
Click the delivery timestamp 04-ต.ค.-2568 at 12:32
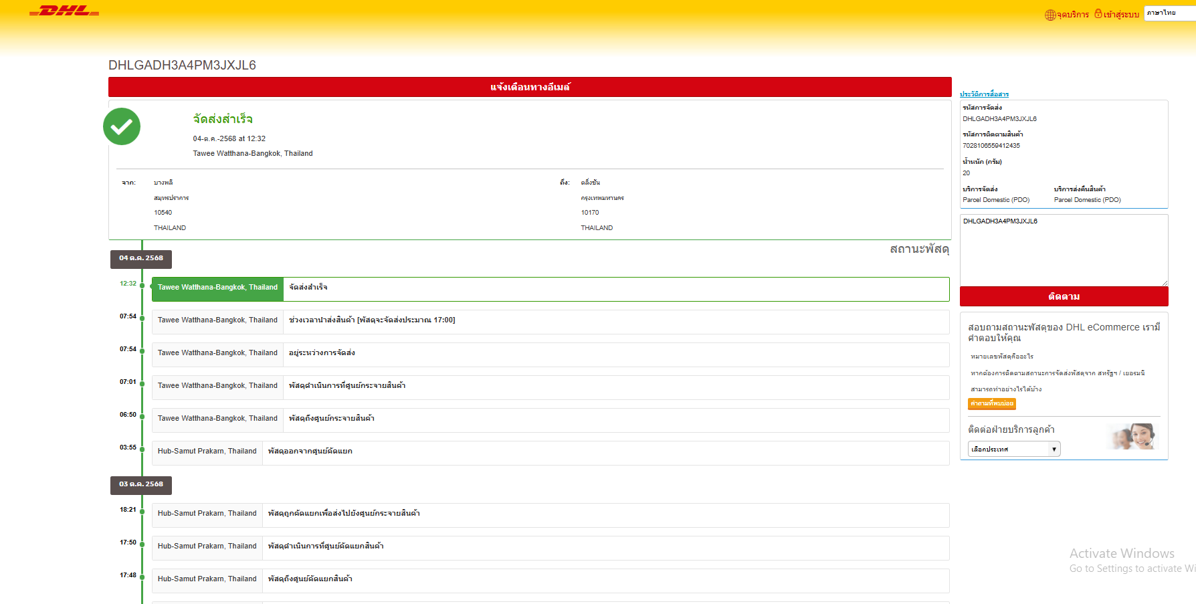[229, 139]
